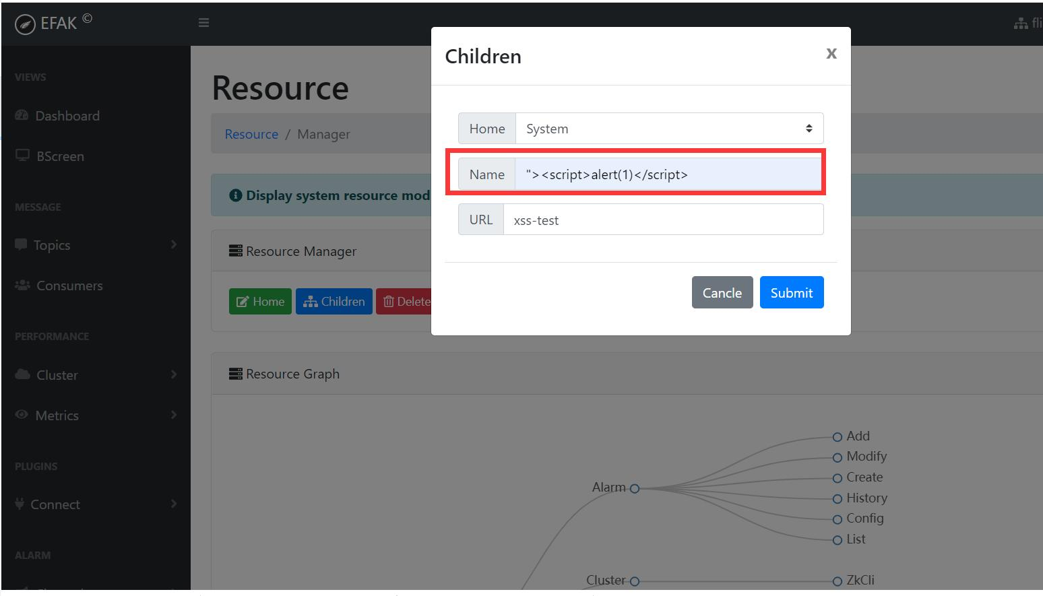Image resolution: width=1043 pixels, height=596 pixels.
Task: Click the Consumers group icon
Action: tap(22, 285)
